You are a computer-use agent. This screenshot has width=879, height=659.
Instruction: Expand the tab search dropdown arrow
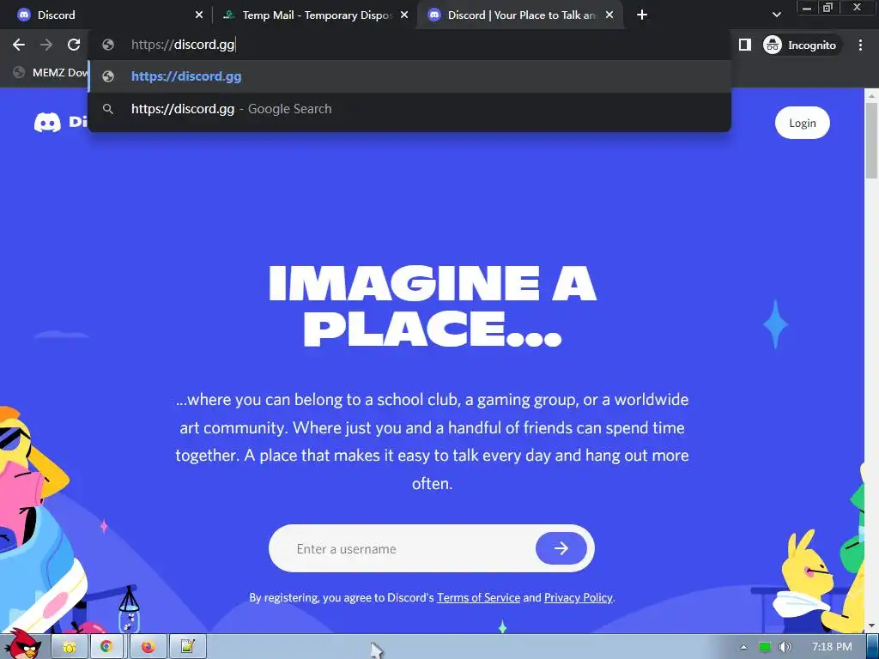[x=776, y=15]
